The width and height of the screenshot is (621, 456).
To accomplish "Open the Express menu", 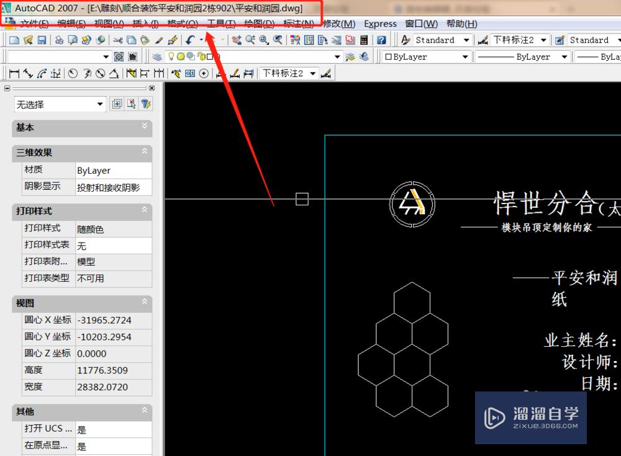I will [x=380, y=24].
